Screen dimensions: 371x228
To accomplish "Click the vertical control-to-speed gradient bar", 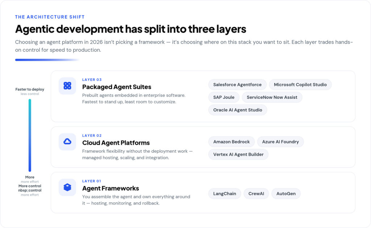I will coord(30,135).
